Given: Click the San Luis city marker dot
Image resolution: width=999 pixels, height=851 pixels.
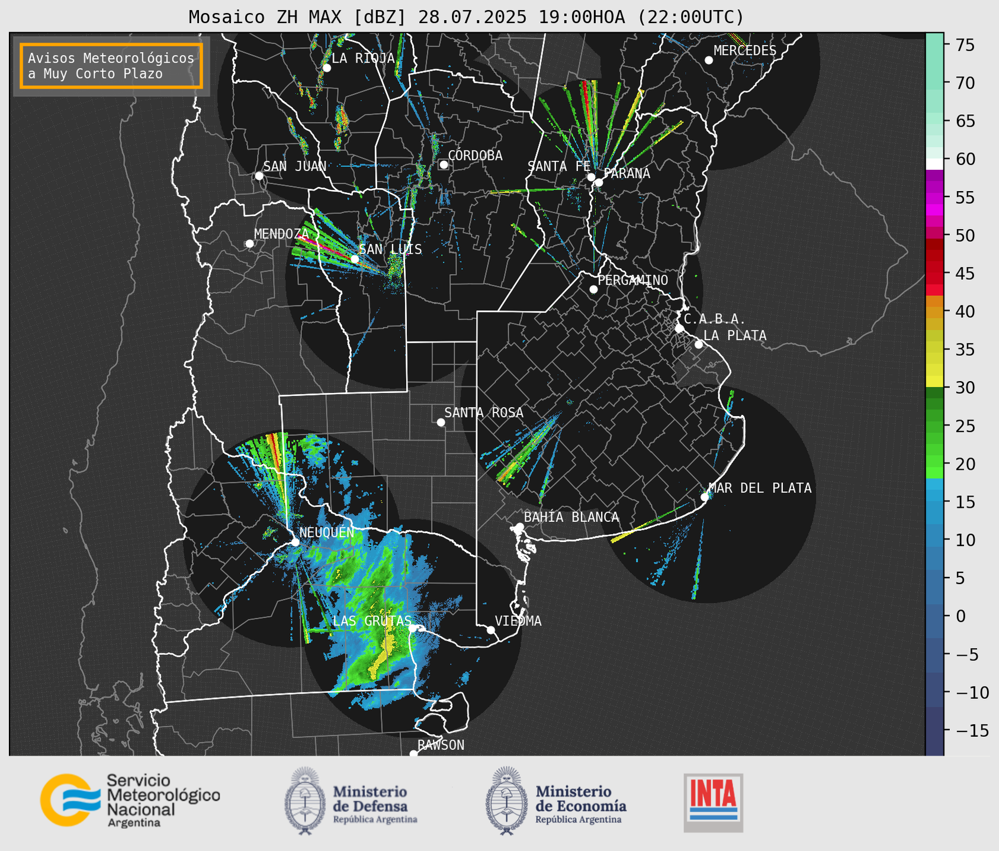Looking at the screenshot, I should (x=355, y=259).
